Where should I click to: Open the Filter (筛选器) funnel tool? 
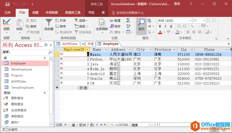(49, 24)
